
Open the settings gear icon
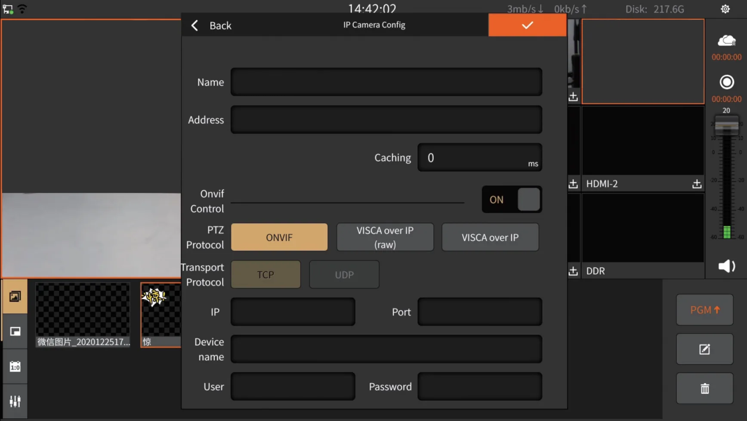click(725, 9)
